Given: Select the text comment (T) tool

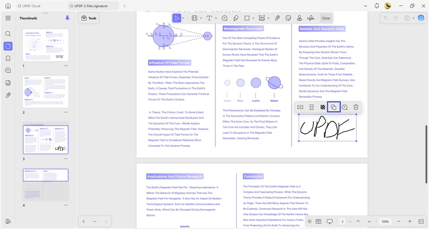Looking at the screenshot, I should [x=209, y=18].
